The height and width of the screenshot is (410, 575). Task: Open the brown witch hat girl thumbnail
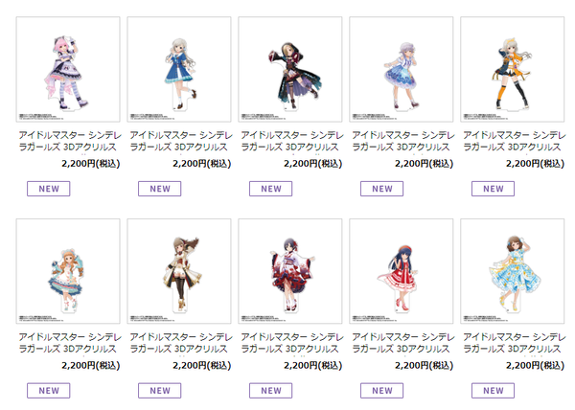[179, 271]
